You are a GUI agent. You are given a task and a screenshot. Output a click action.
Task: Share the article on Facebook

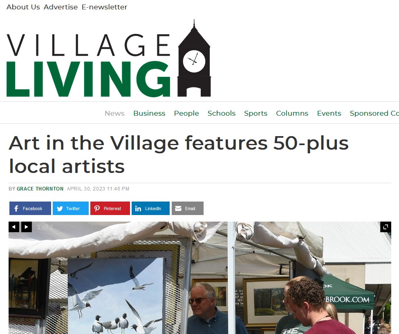(x=30, y=208)
